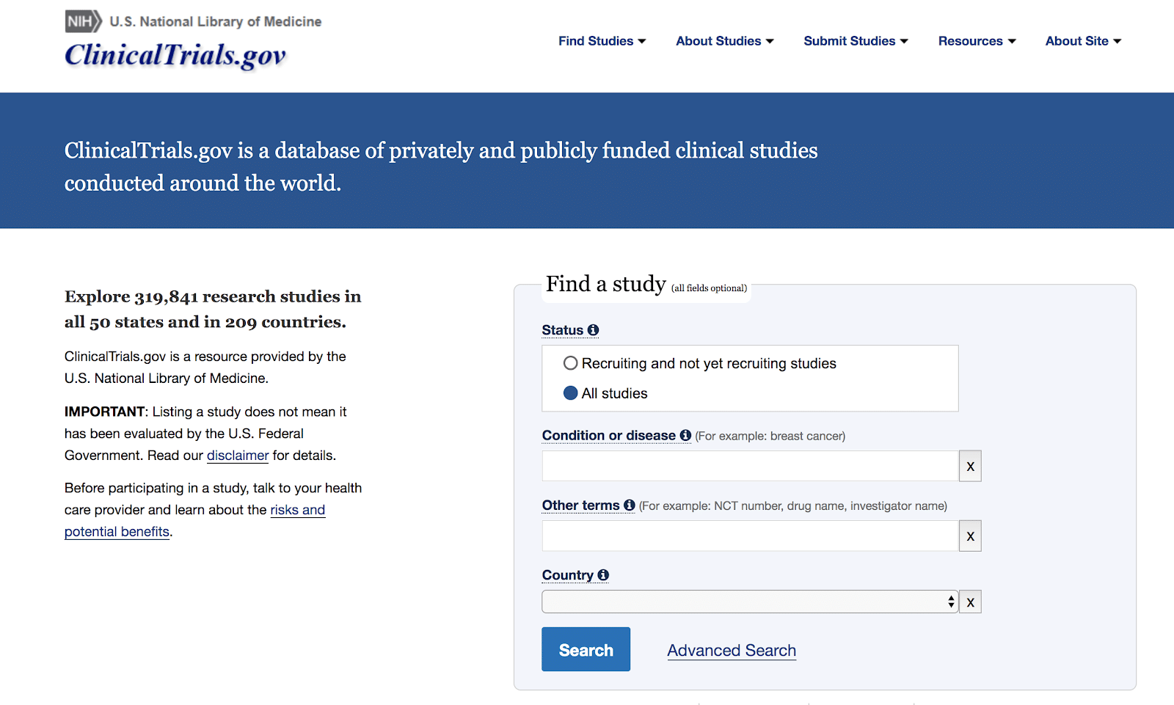Click the Status label link
This screenshot has width=1174, height=705.
click(x=563, y=330)
